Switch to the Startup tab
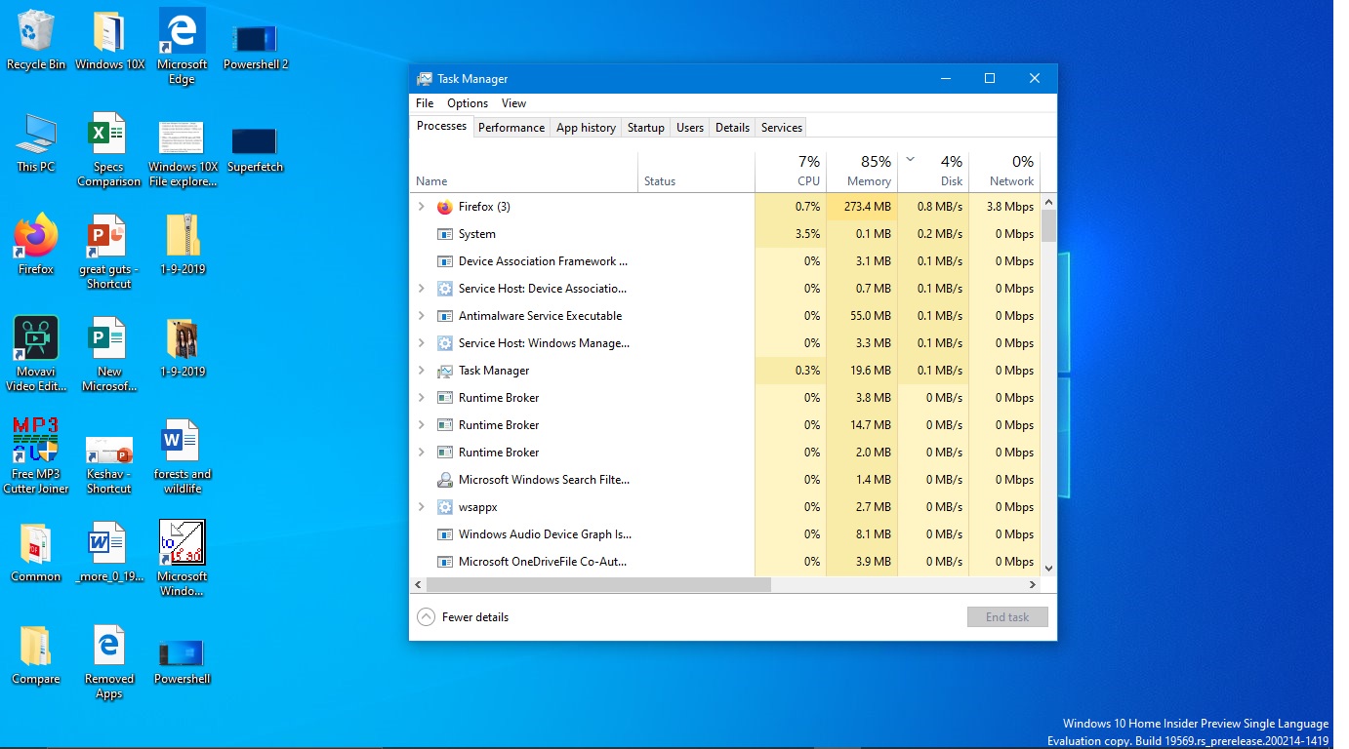The image size is (1349, 749). [646, 128]
